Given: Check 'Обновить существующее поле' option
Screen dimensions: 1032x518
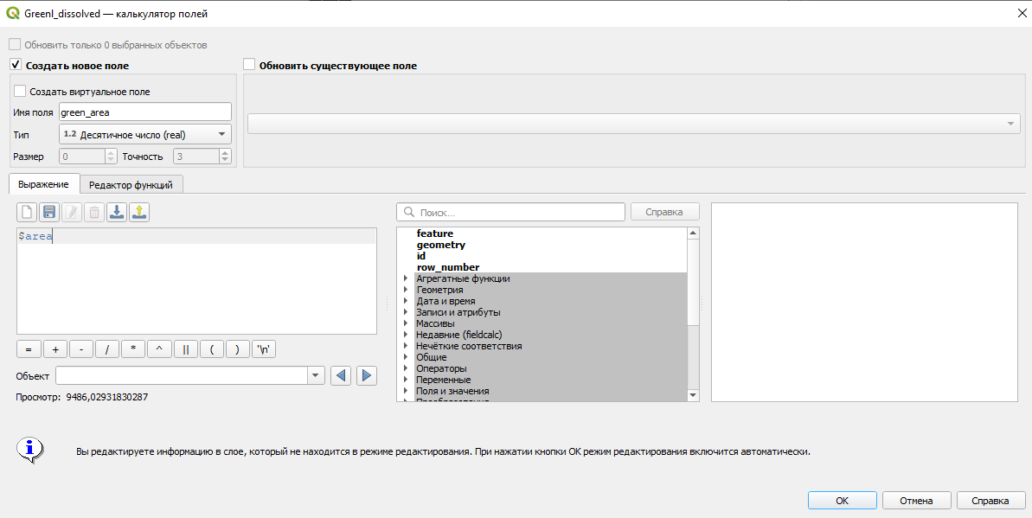Looking at the screenshot, I should tap(250, 65).
